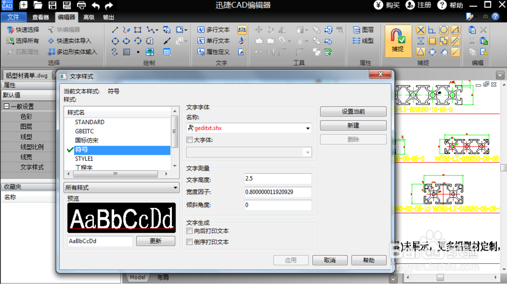Toggle the endpoint snap X icon
507x284 pixels.
[420, 30]
